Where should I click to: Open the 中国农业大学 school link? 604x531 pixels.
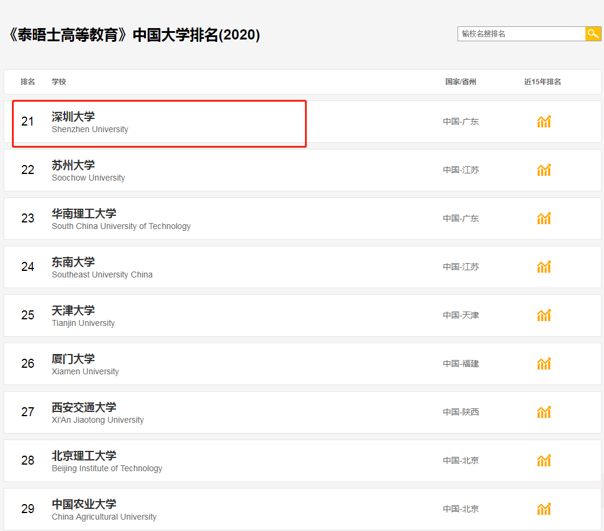[x=84, y=504]
